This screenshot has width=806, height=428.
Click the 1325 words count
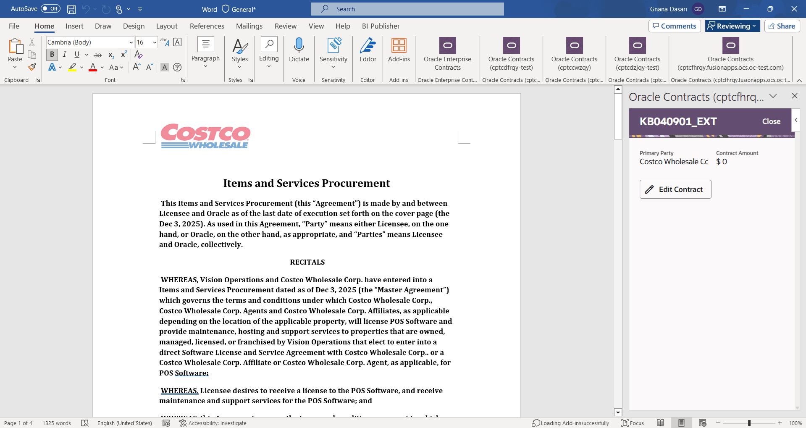(x=57, y=423)
